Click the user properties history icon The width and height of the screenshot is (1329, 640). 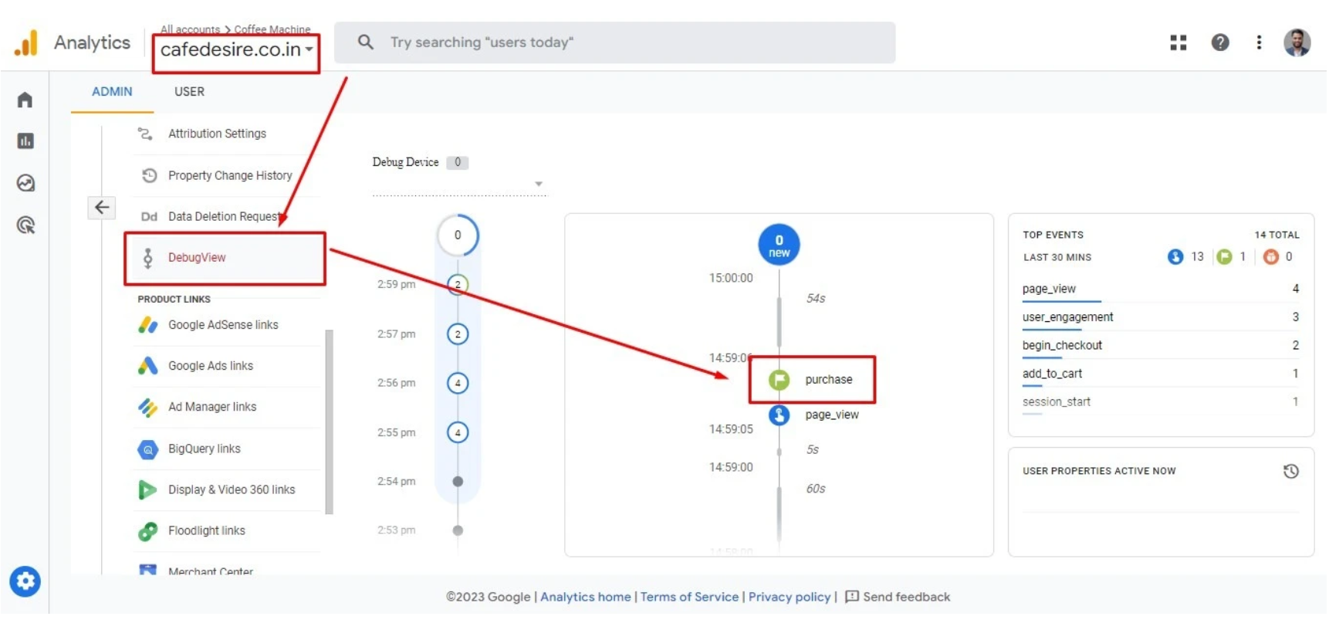1290,471
